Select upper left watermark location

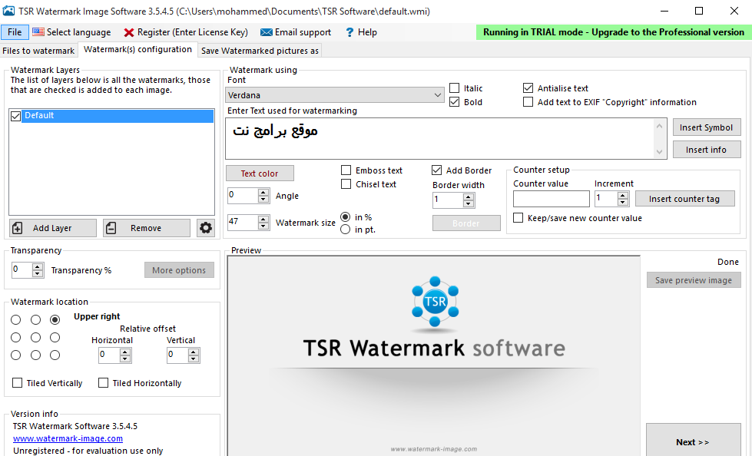coord(16,320)
